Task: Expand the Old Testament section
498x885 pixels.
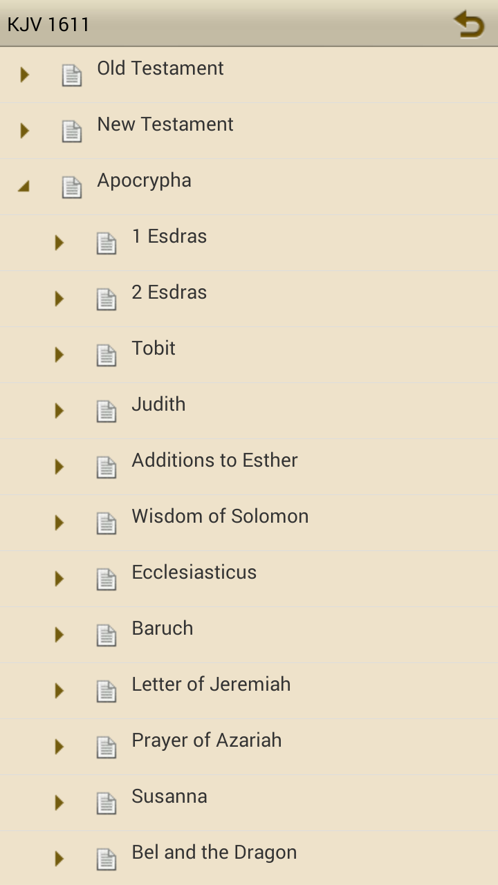Action: click(x=23, y=74)
